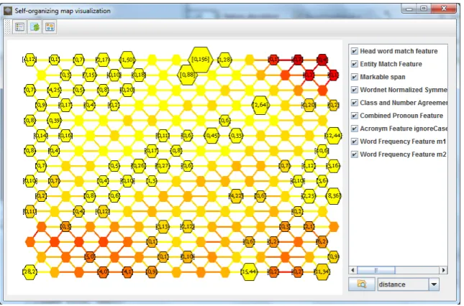Uncheck Combined Pronoun Feature
The height and width of the screenshot is (306, 464).
(354, 116)
